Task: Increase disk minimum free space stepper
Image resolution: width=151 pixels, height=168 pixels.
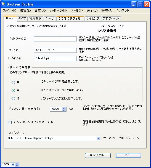Action: (64, 108)
